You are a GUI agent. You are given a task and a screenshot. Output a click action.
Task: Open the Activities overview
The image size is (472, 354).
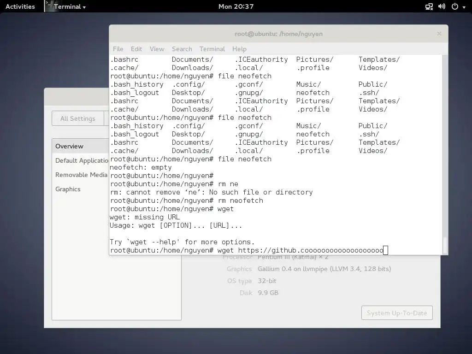(x=20, y=6)
